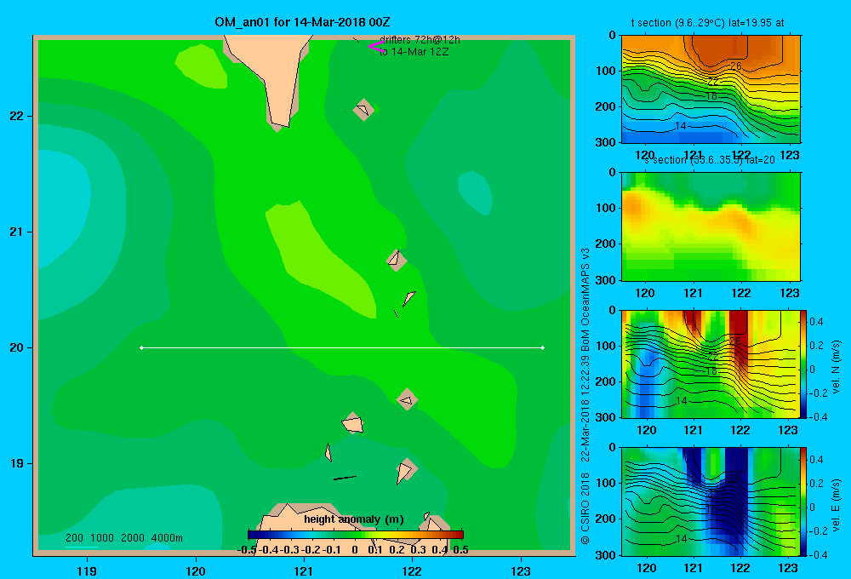This screenshot has height=579, width=851.
Task: Click contour label '26' in temperature section
Action: coord(735,66)
